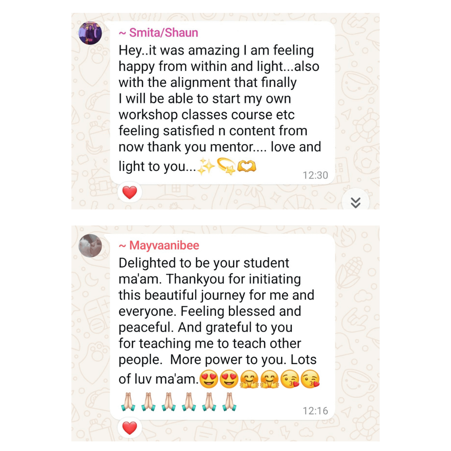Image resolution: width=451 pixels, height=451 pixels.
Task: Click the last kissing face emoji
Action: [310, 379]
